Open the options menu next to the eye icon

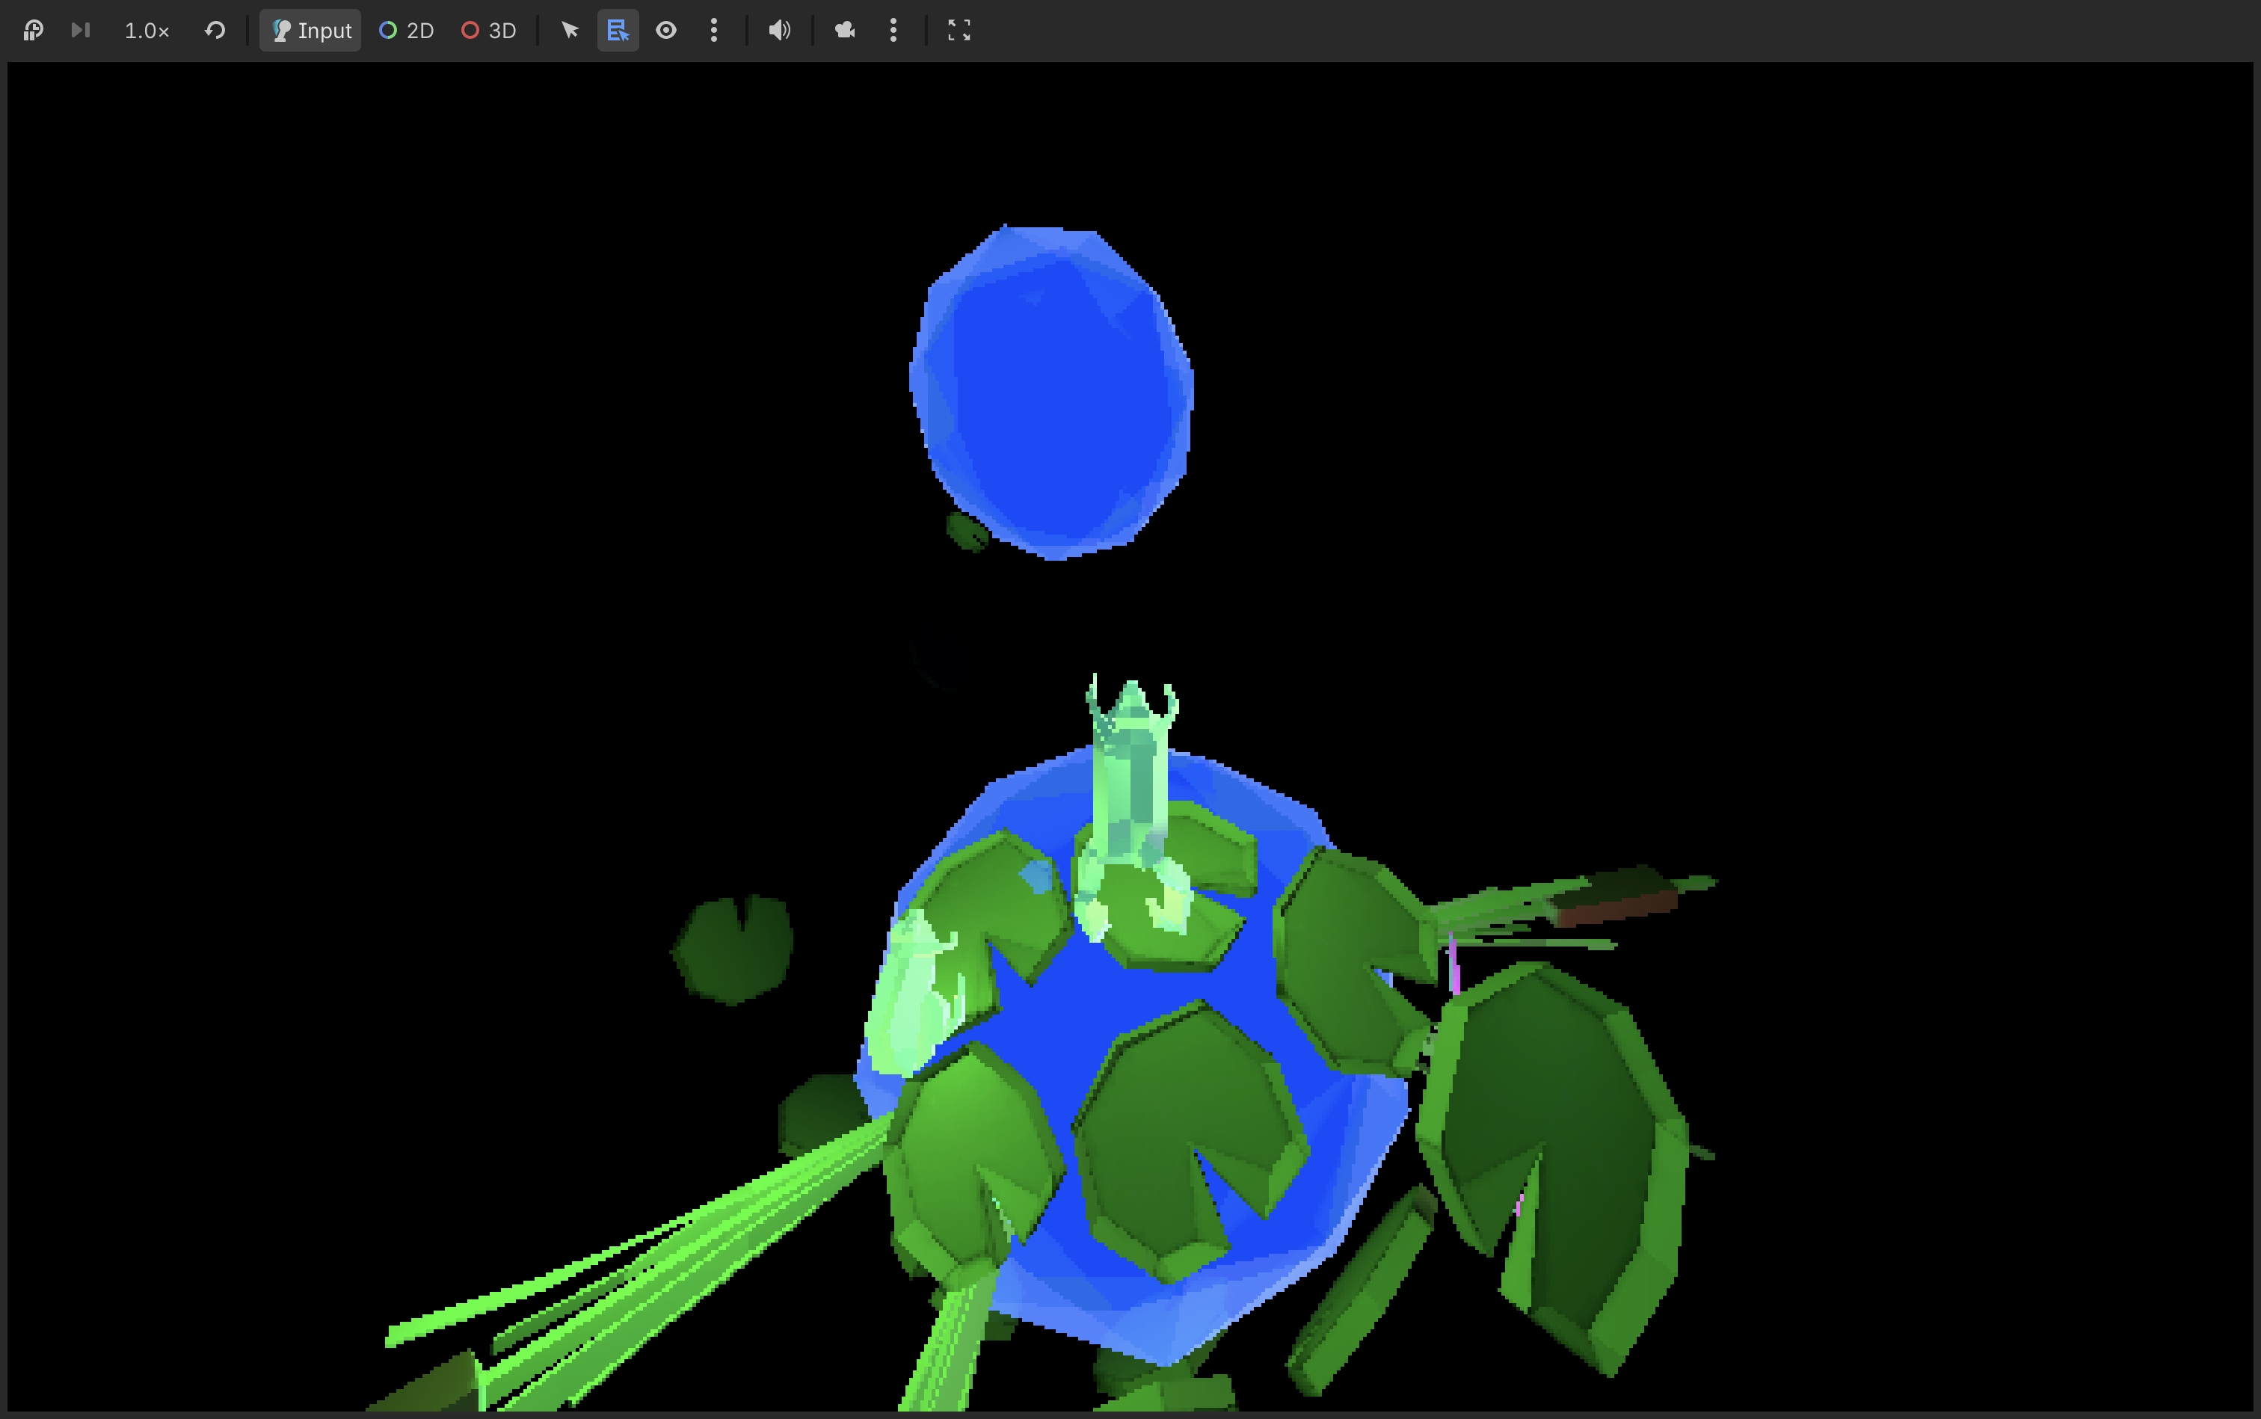(714, 30)
